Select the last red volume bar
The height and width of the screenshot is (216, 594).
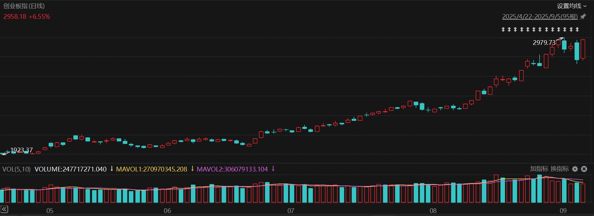pyautogui.click(x=583, y=193)
